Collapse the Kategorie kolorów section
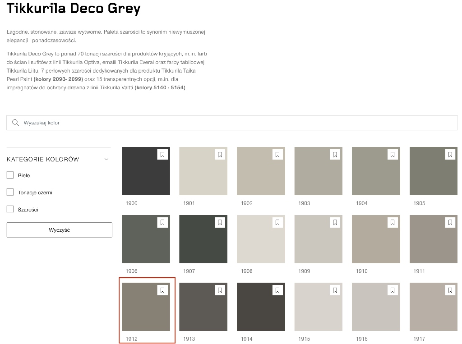Screen dimensions: 462x344 pos(106,159)
